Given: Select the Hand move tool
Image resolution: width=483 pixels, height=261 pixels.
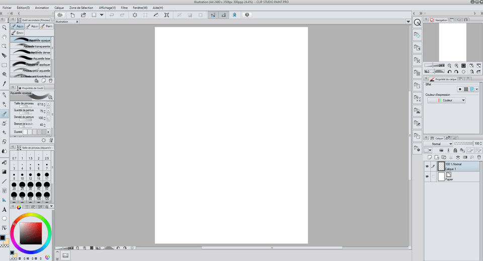Looking at the screenshot, I should coord(4,37).
